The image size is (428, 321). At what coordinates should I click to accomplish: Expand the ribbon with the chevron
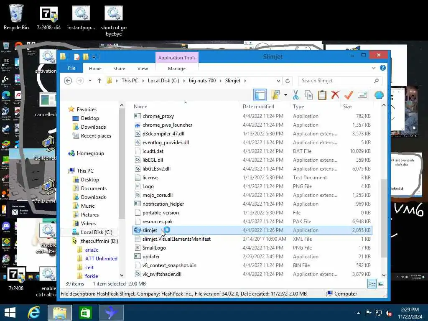click(373, 68)
